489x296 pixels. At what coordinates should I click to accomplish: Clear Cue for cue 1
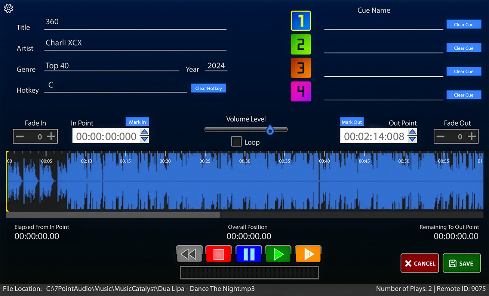(x=464, y=24)
